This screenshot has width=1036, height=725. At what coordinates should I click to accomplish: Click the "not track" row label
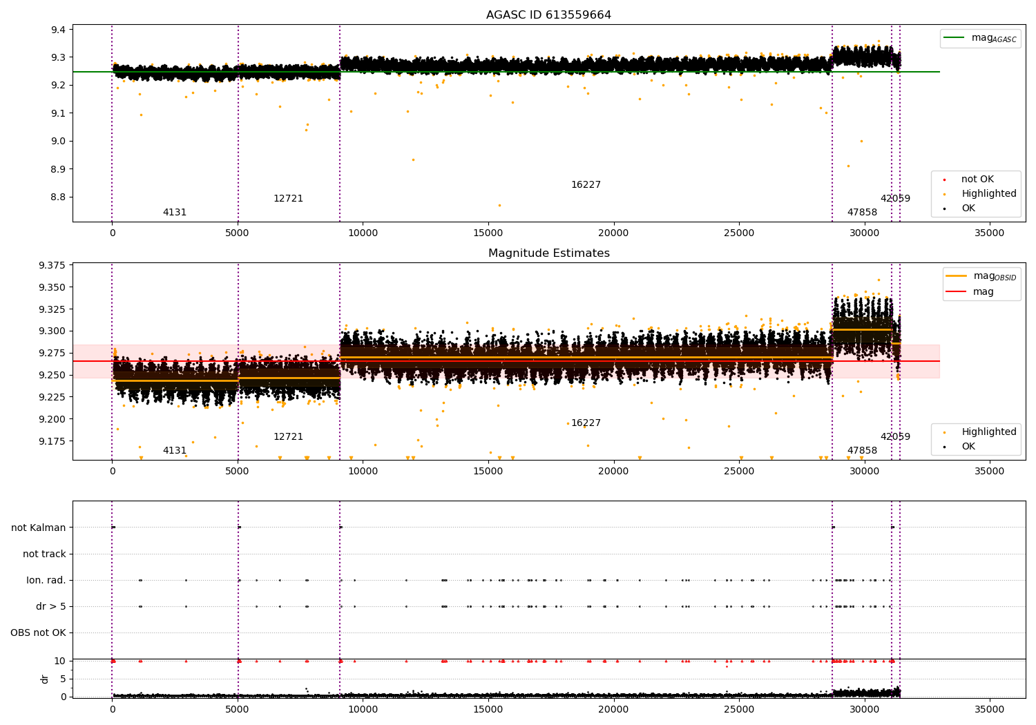click(44, 554)
